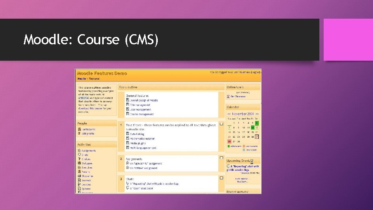Click the course events legend swatch

[244, 146]
